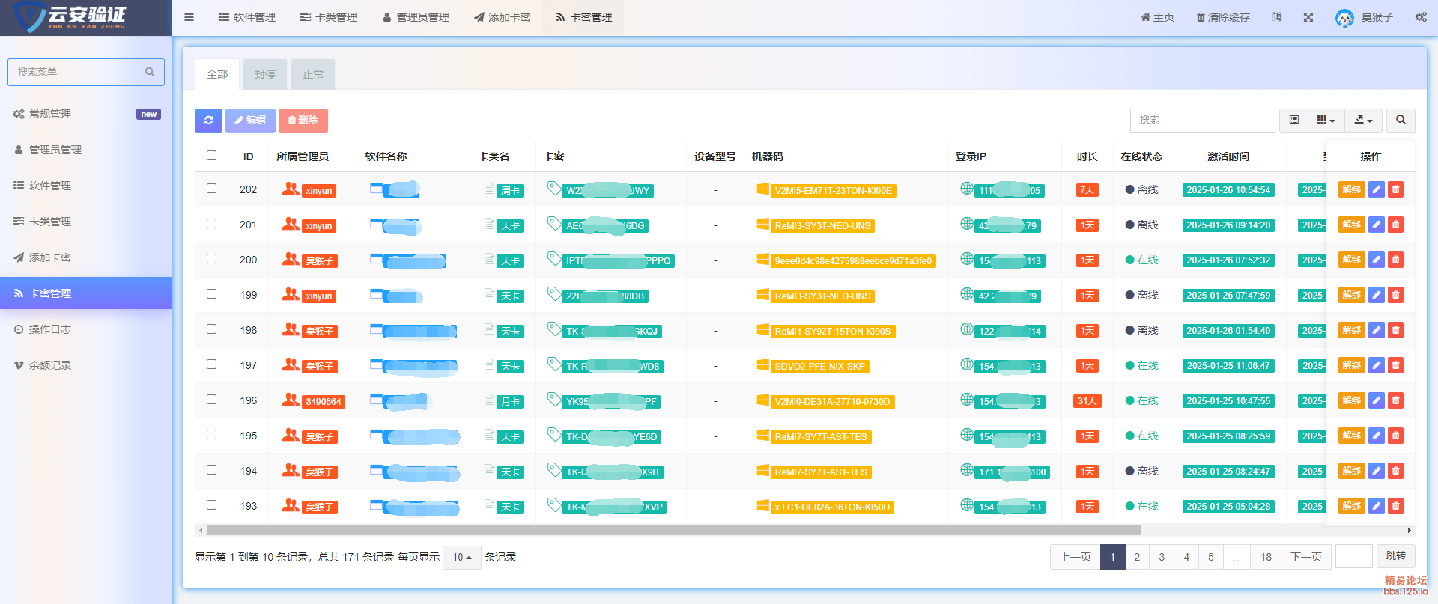
Task: Click the magnifier advanced search button
Action: pos(1401,121)
